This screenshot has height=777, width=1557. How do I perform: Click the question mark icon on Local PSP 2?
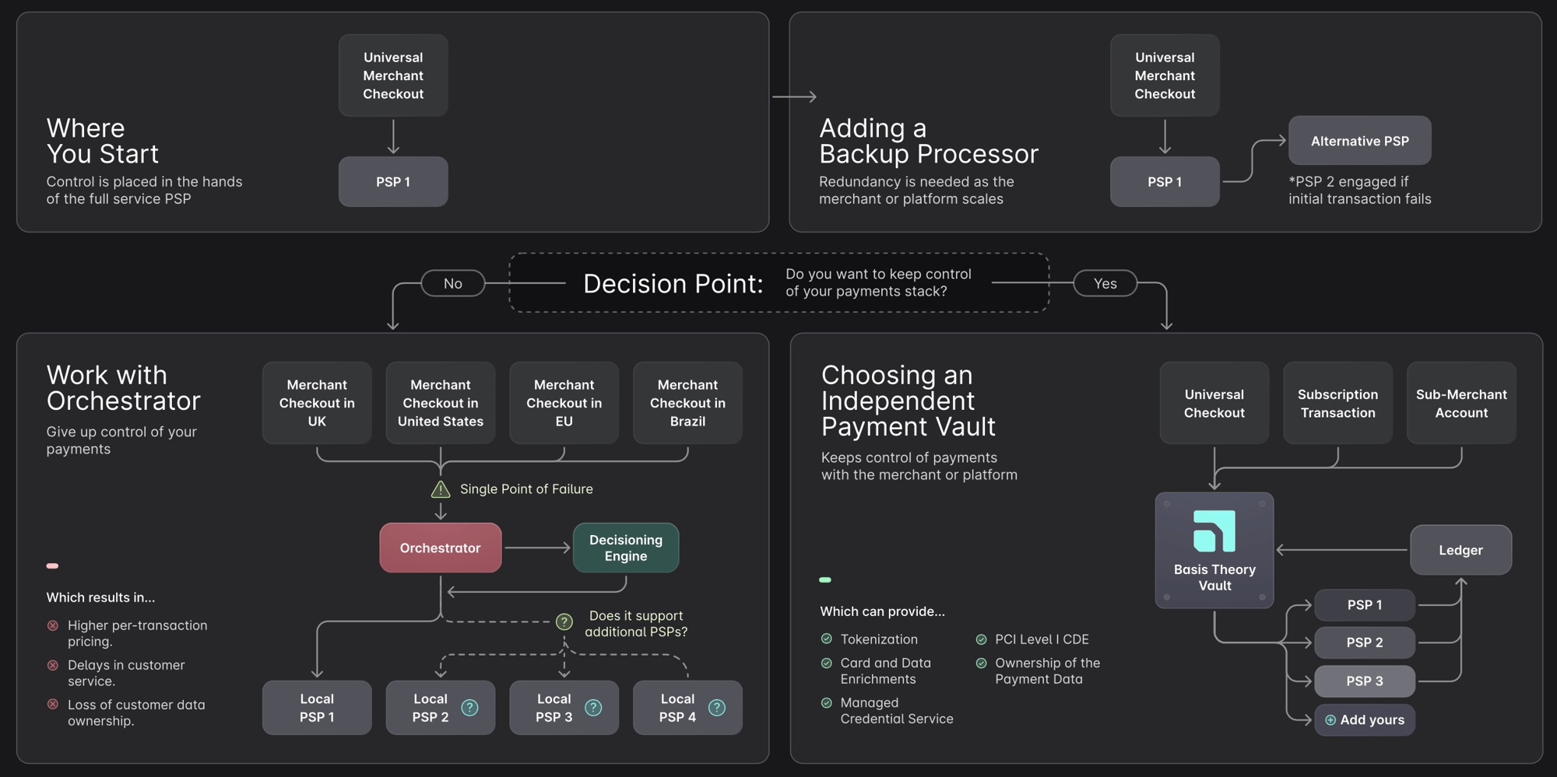469,708
